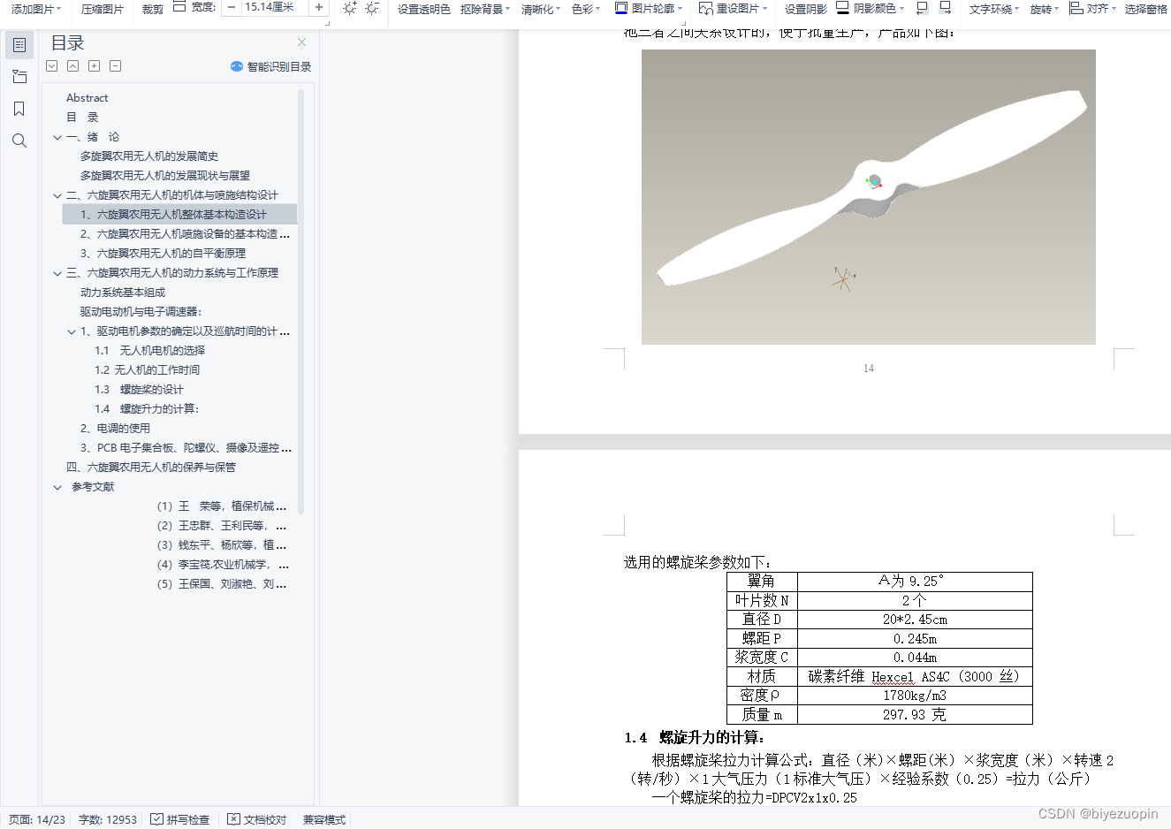This screenshot has height=829, width=1171.
Task: Collapse 二、六旋翼农用无人机的机体与喷施结构设计 section
Action: click(57, 195)
